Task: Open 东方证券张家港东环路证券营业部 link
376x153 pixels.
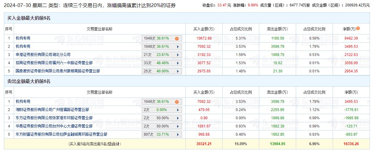Action: pyautogui.click(x=54, y=118)
